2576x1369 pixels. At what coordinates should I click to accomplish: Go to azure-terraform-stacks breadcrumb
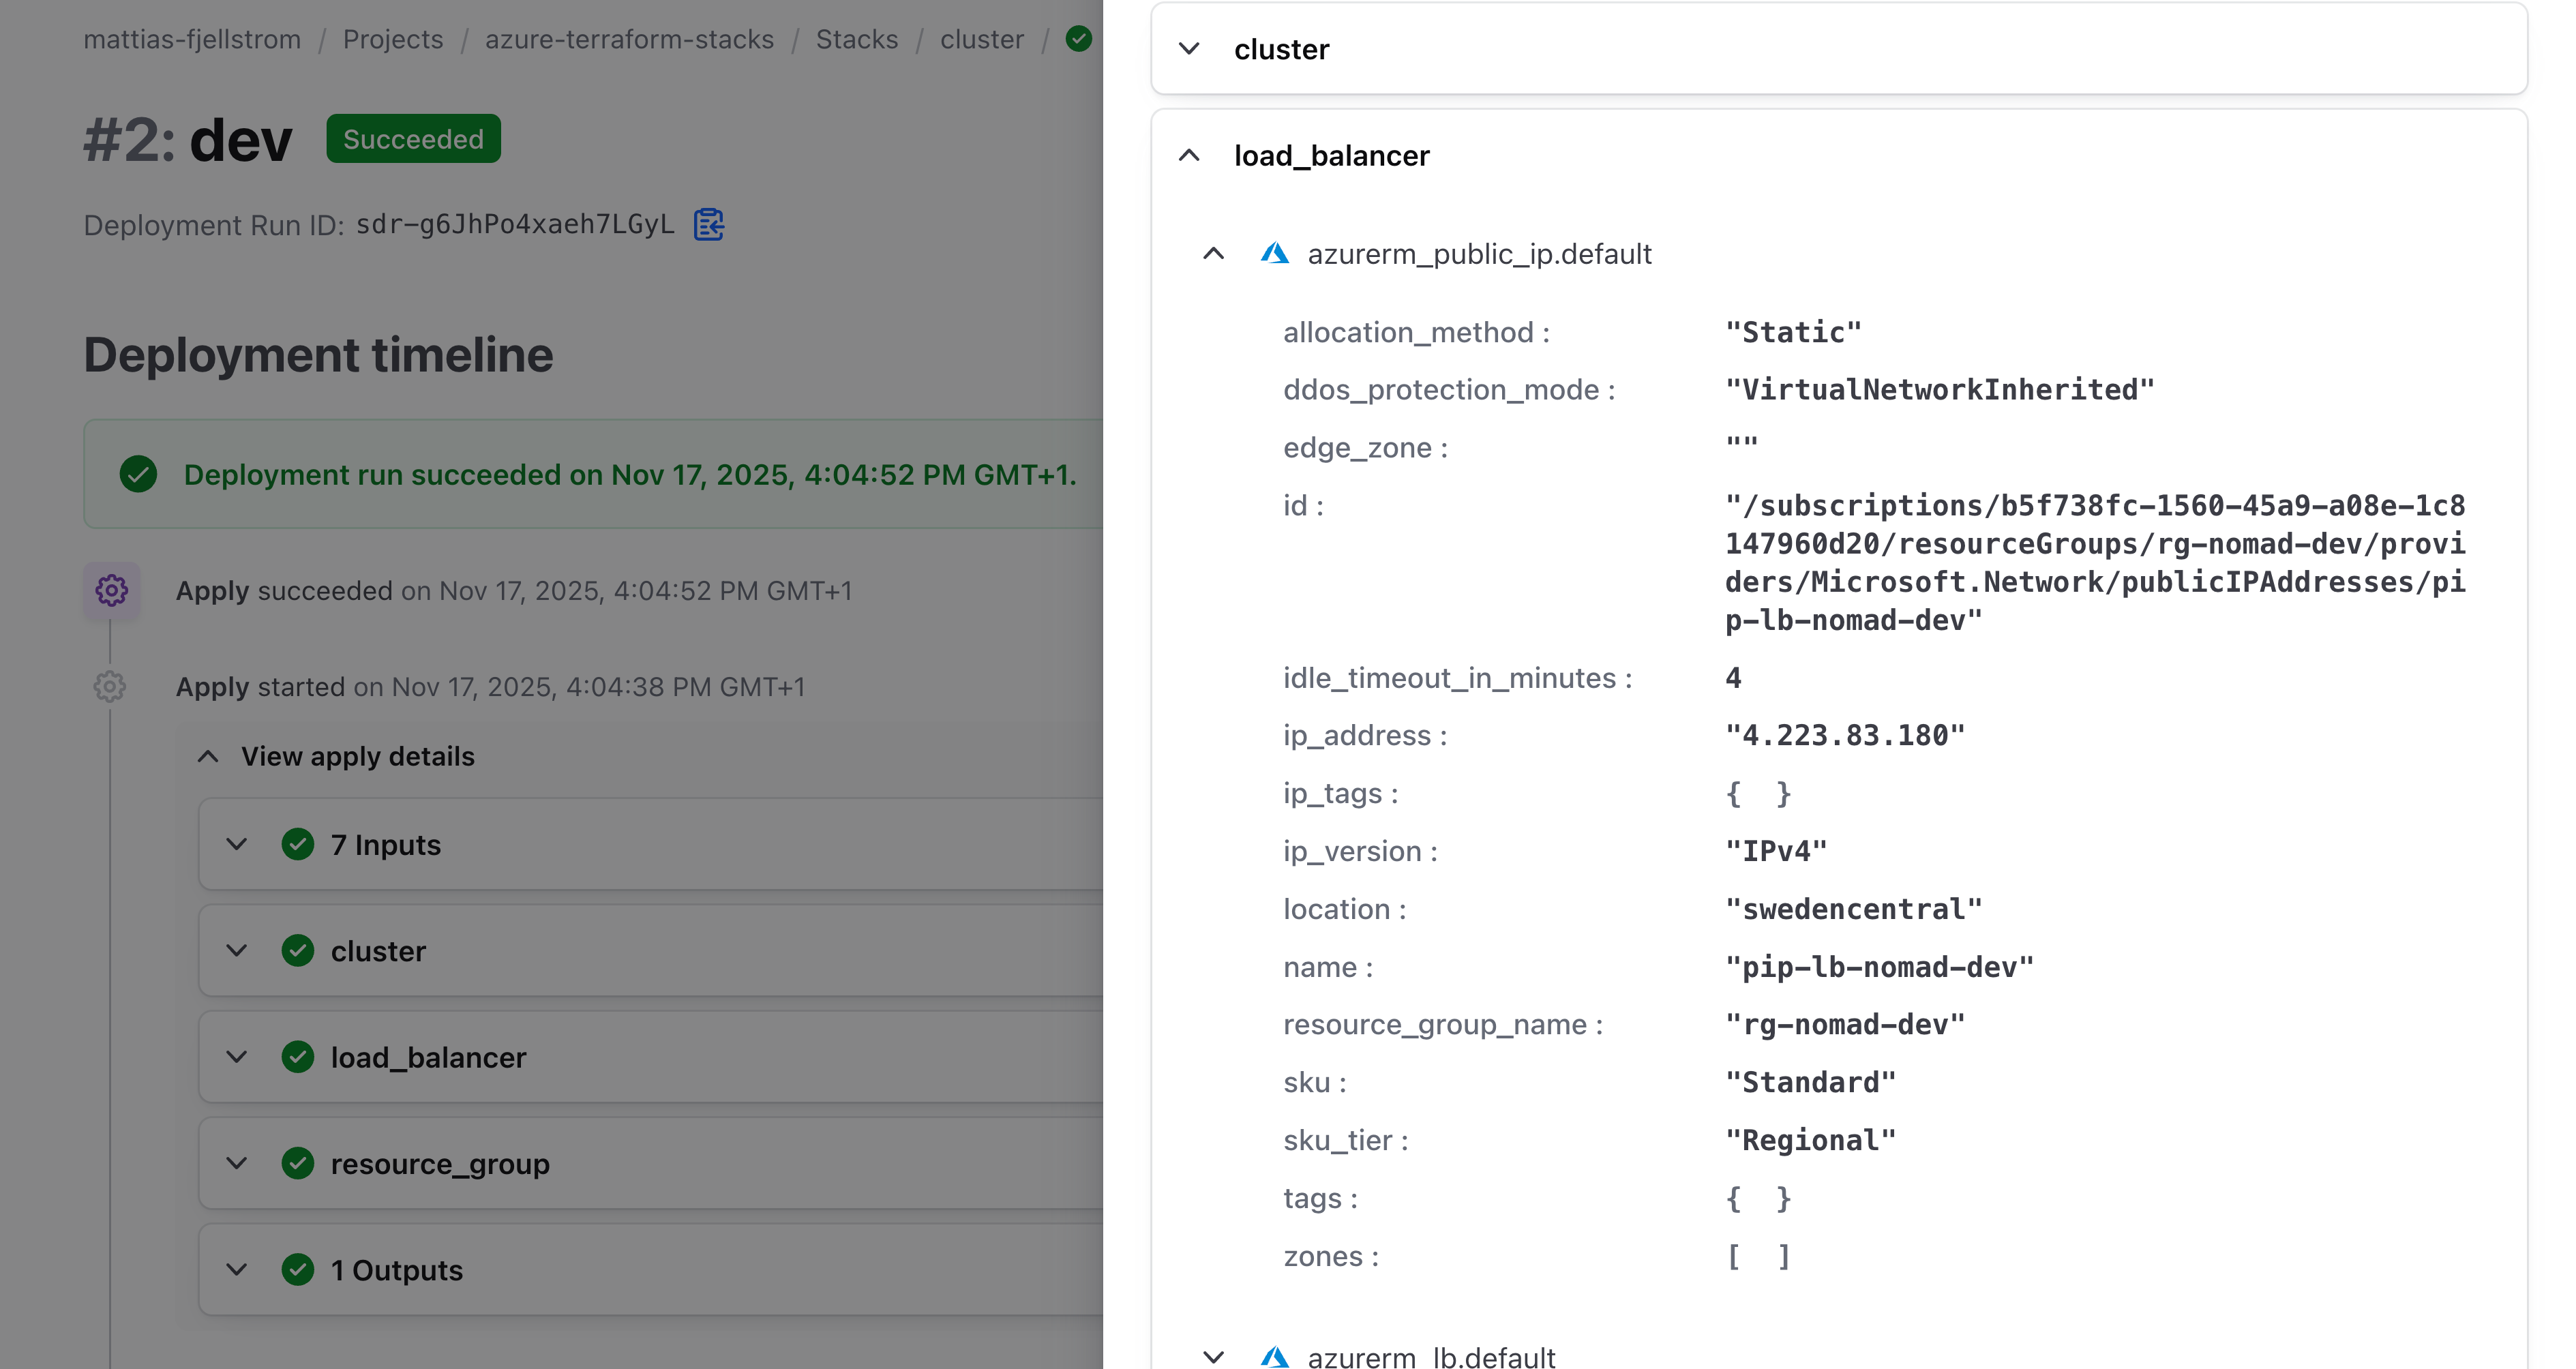click(x=629, y=39)
